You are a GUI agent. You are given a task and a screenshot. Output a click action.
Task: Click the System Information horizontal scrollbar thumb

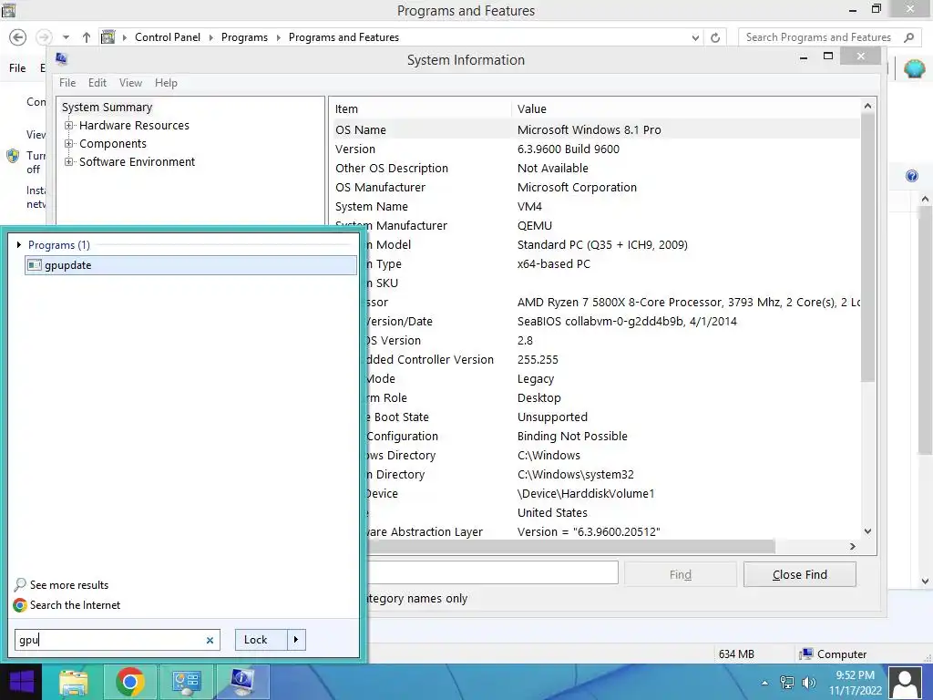[x=571, y=546]
